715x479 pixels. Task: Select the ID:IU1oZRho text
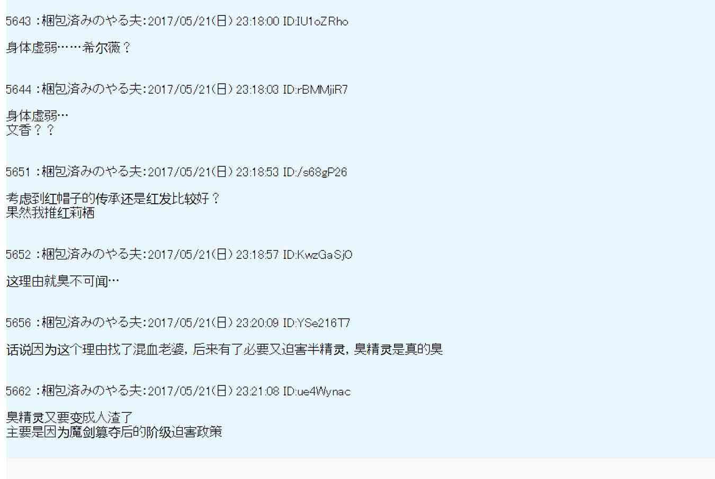(x=316, y=22)
